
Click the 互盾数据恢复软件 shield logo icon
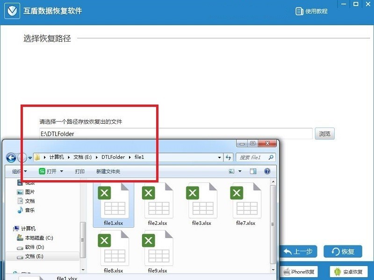coord(12,10)
